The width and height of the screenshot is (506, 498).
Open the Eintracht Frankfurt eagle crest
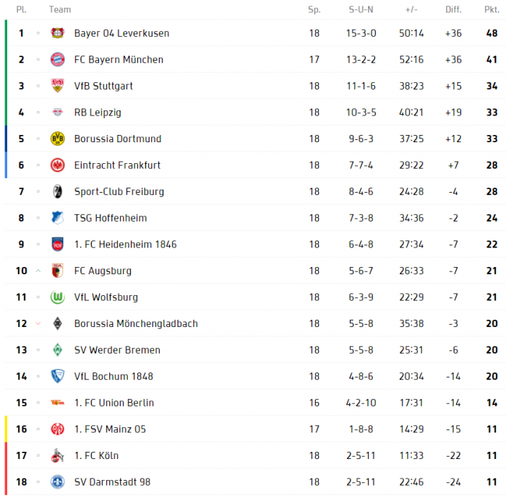coord(58,165)
